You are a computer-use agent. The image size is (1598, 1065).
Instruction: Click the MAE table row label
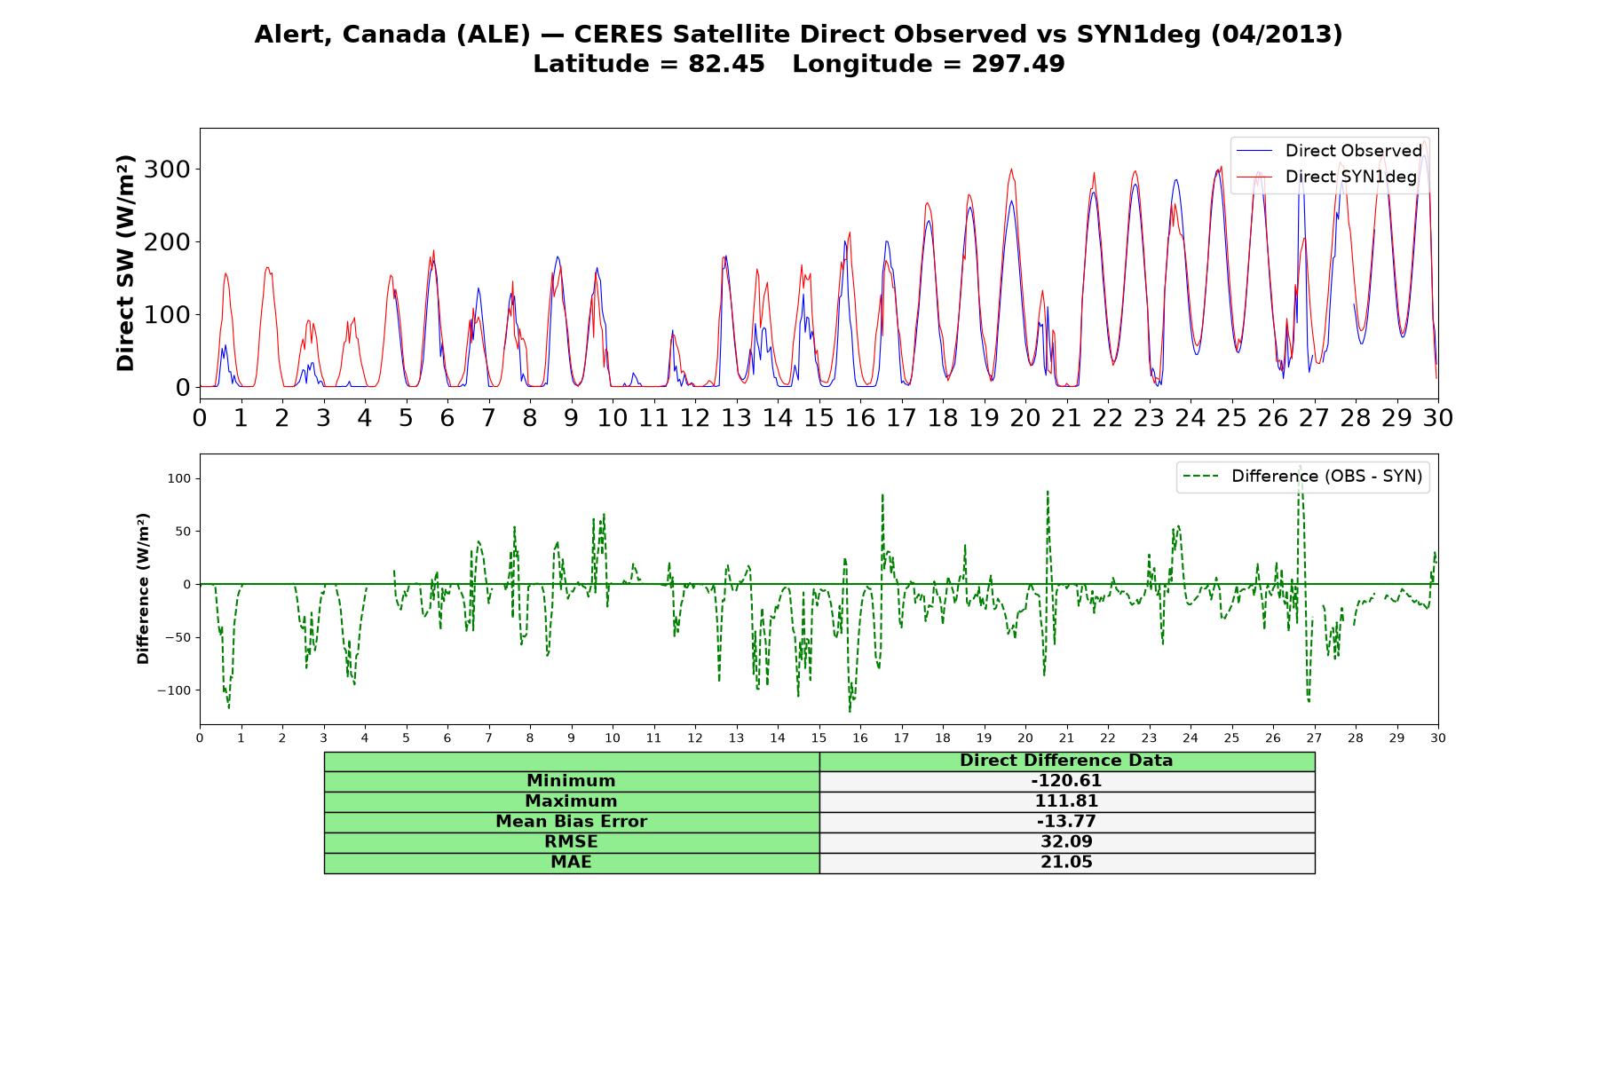(571, 863)
